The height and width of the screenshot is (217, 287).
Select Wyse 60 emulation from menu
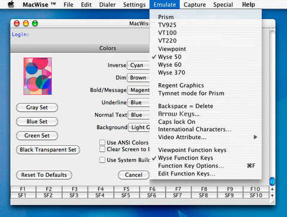tap(170, 65)
